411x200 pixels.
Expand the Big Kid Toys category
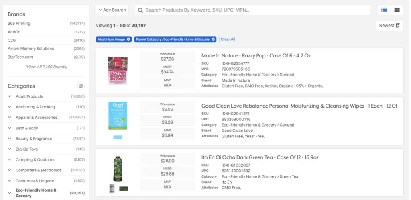[10, 149]
